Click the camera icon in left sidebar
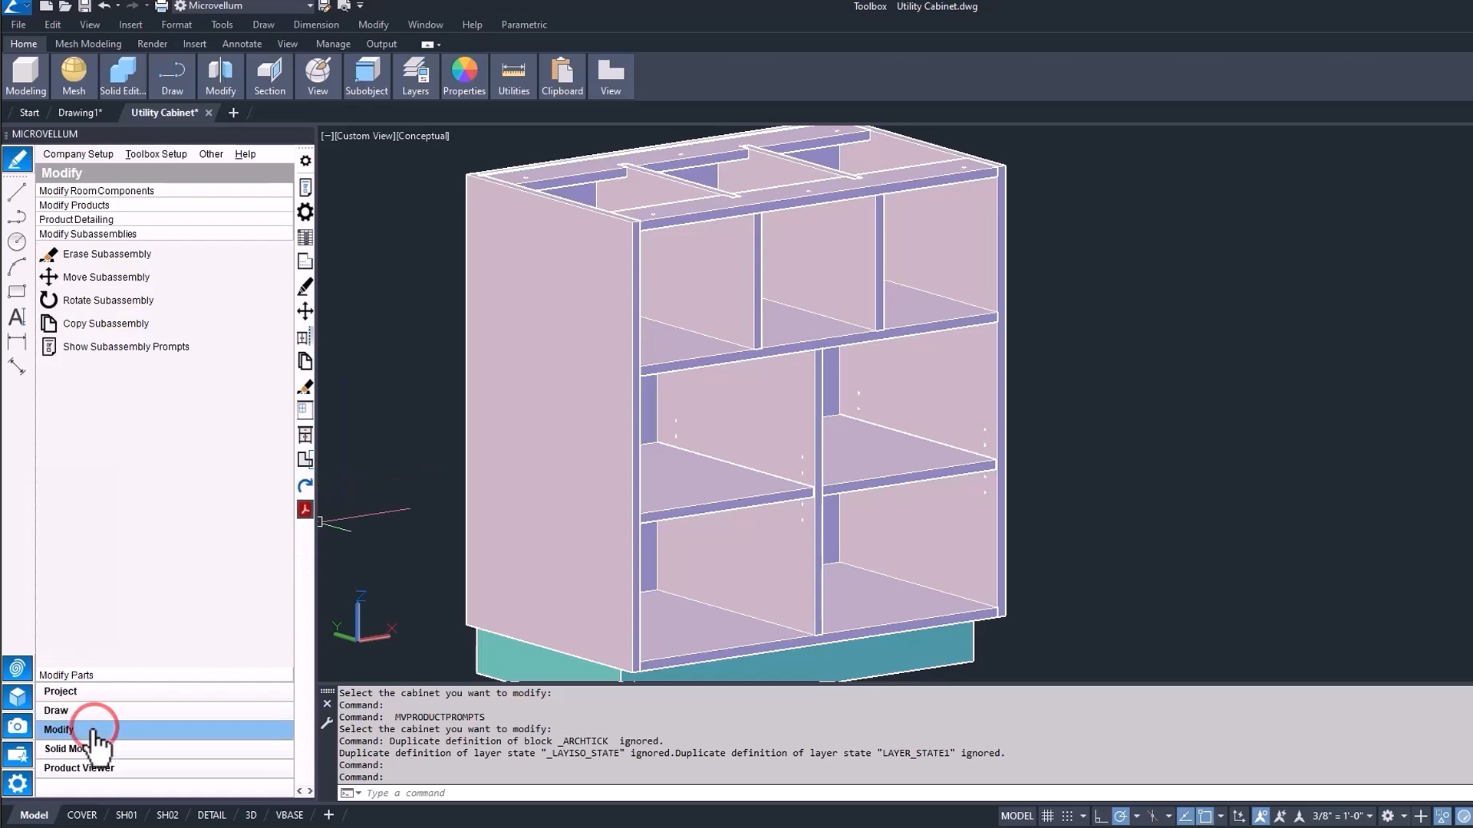The height and width of the screenshot is (828, 1473). tap(17, 725)
